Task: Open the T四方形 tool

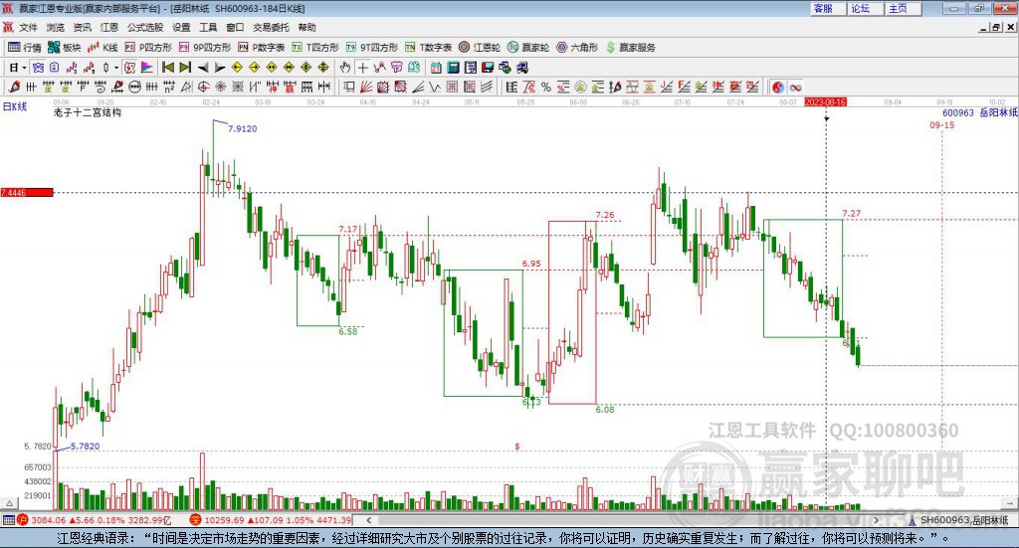Action: [x=315, y=48]
